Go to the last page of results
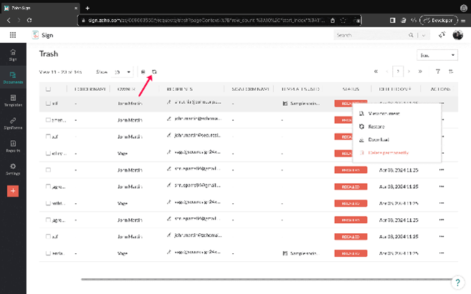The image size is (471, 294). pyautogui.click(x=419, y=72)
